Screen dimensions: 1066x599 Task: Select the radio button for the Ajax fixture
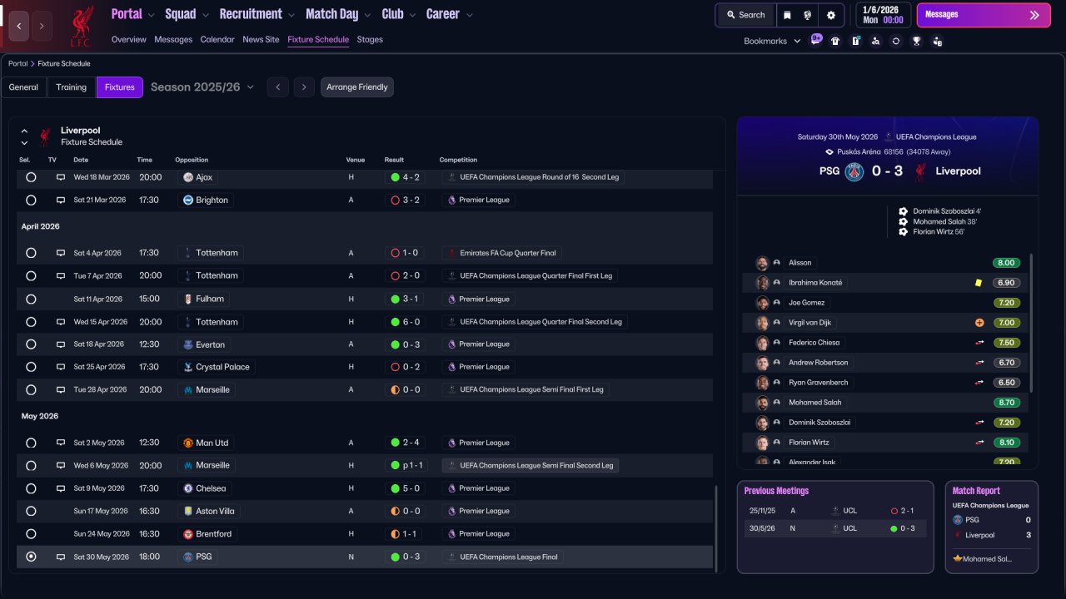[x=31, y=177]
